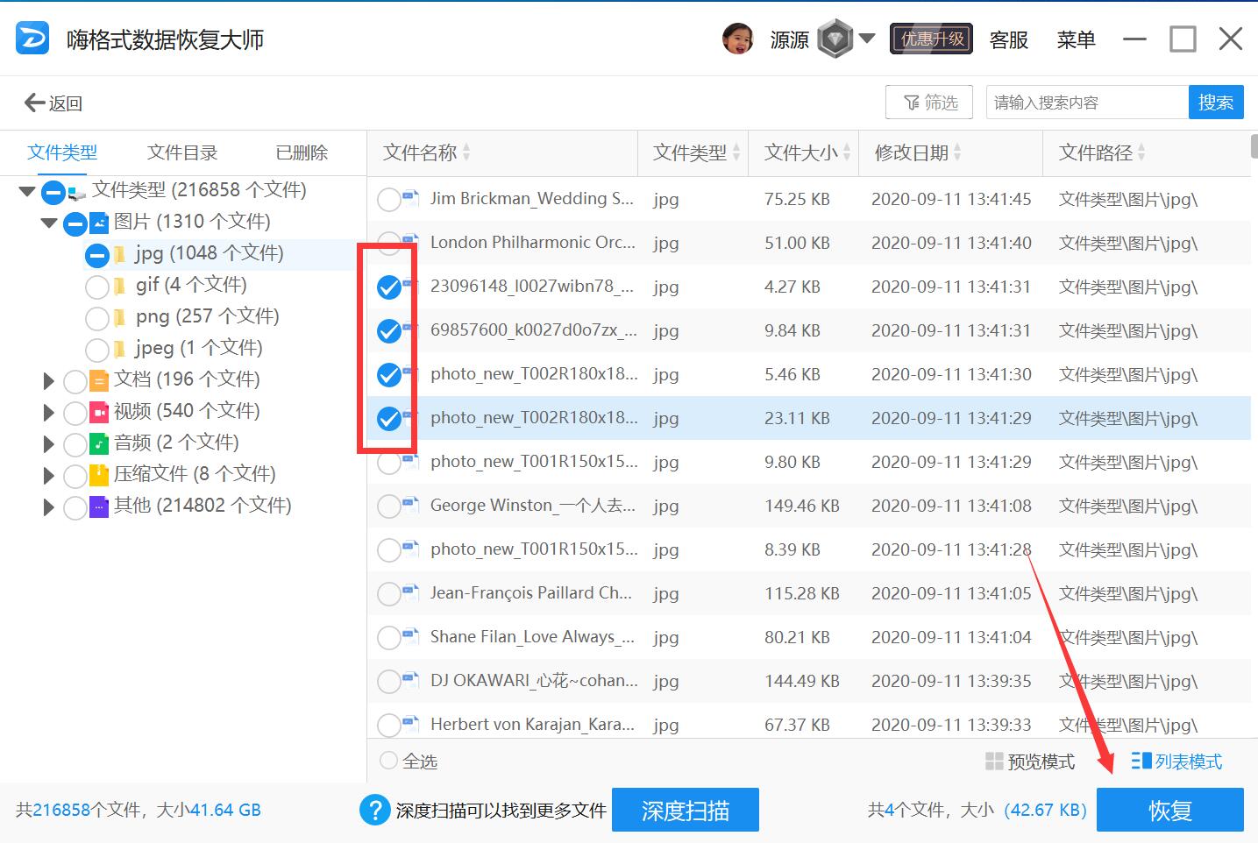Click image file icon for Shane Filan row
The image size is (1258, 843).
(x=410, y=635)
